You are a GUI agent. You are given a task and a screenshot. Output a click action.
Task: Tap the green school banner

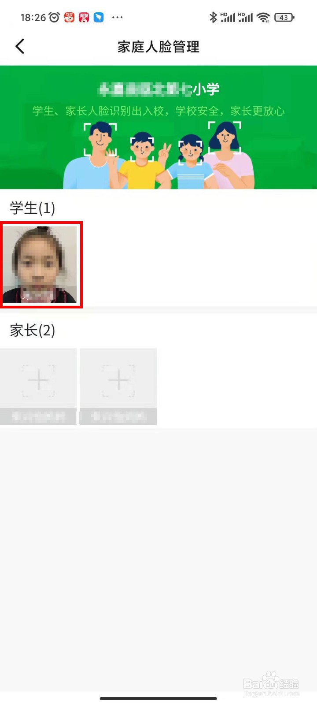coord(158,127)
